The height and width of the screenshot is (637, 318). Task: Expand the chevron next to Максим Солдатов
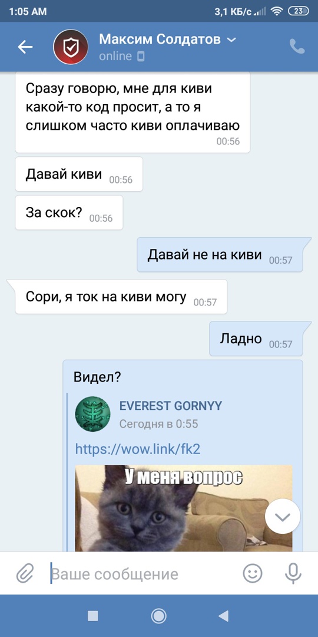click(x=231, y=40)
